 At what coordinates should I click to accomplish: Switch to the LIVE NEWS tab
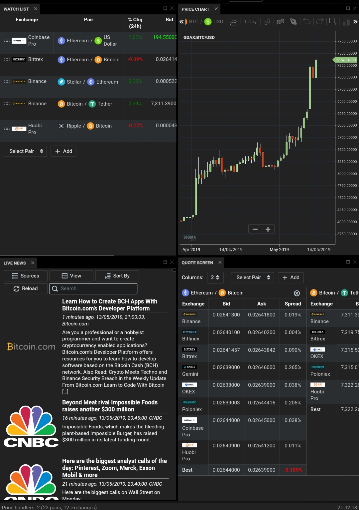(x=15, y=263)
